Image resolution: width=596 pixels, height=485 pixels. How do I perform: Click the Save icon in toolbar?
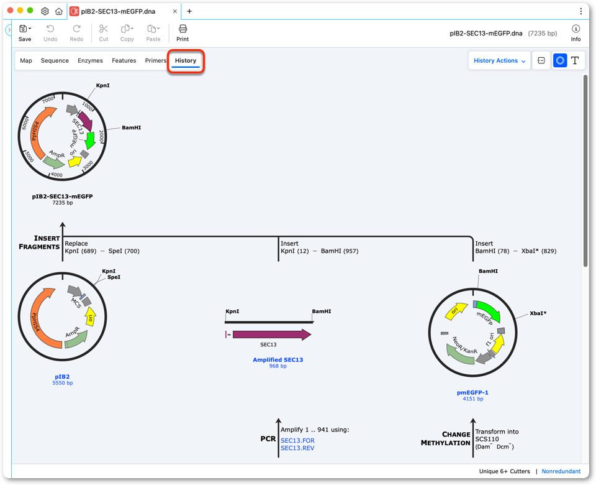click(x=23, y=29)
